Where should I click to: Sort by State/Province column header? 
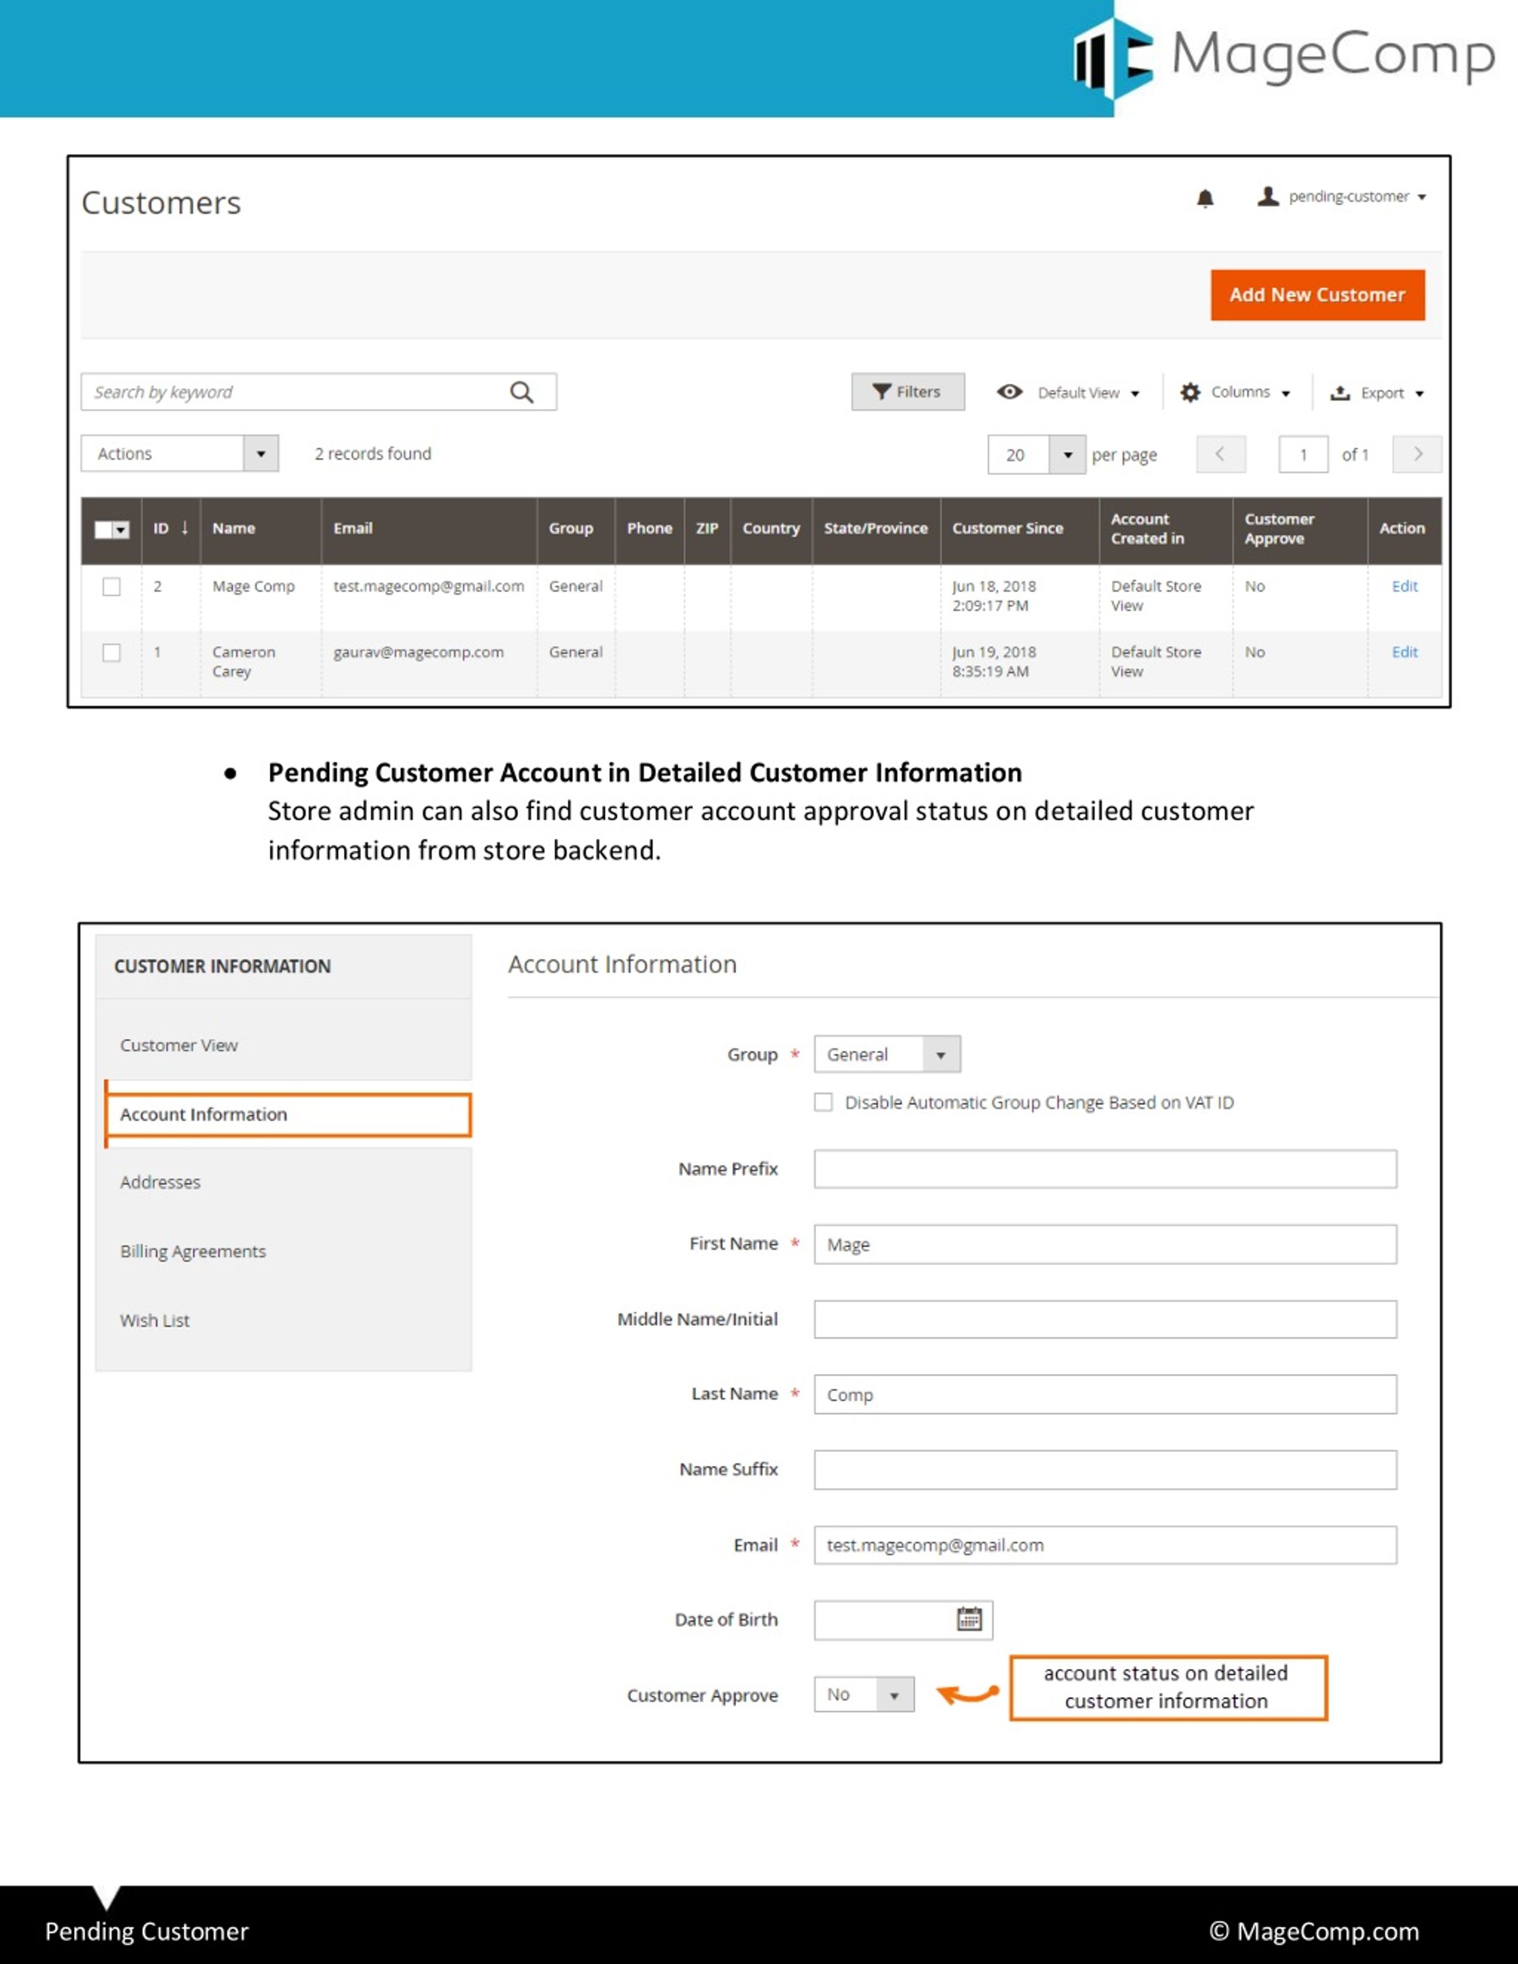[x=877, y=531]
